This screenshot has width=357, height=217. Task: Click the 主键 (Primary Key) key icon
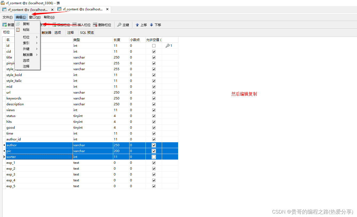(119, 25)
